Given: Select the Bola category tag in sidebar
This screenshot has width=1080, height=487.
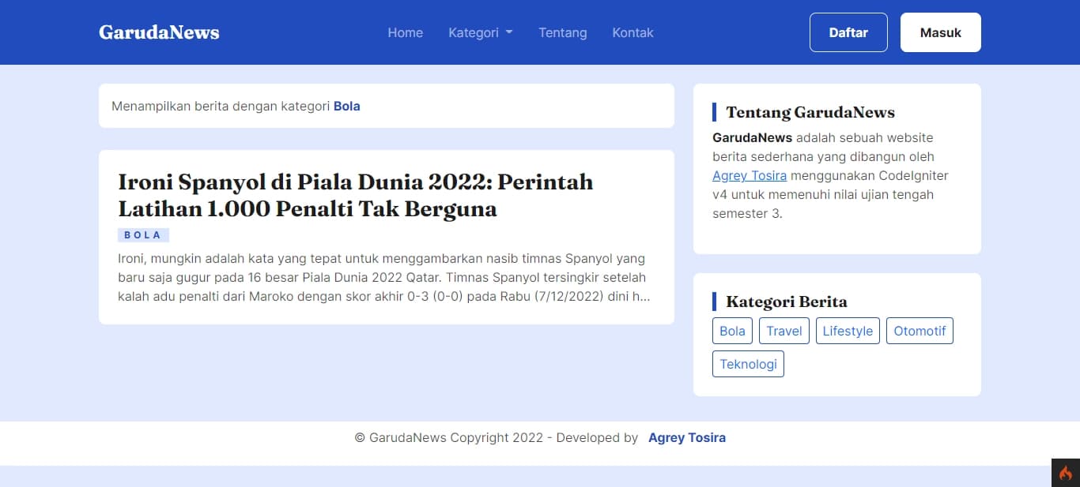Looking at the screenshot, I should pyautogui.click(x=732, y=331).
